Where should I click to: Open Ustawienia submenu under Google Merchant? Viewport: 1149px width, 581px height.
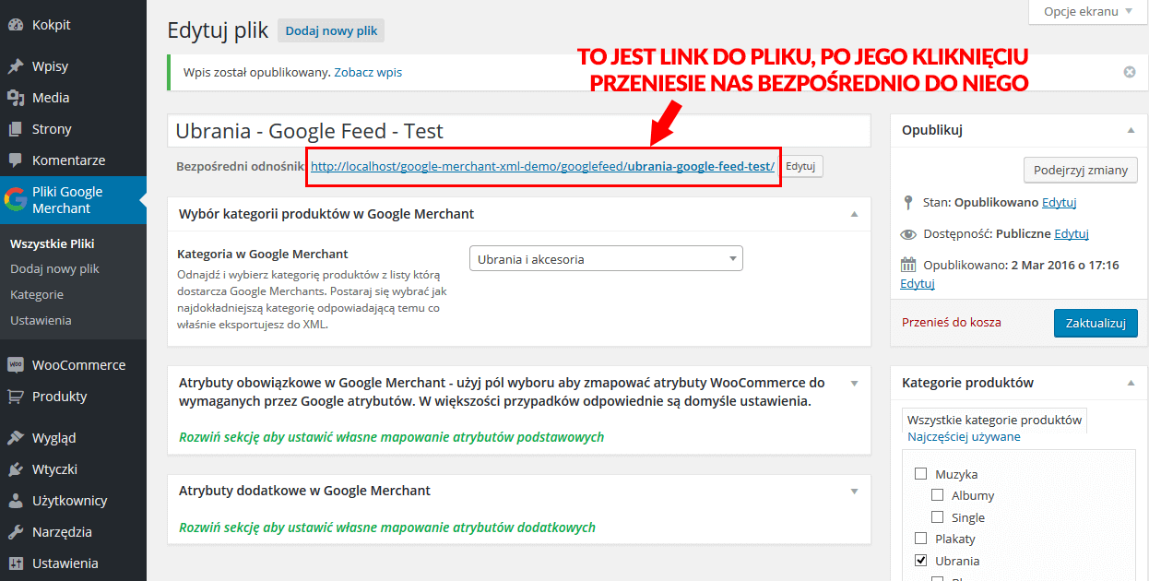click(41, 321)
